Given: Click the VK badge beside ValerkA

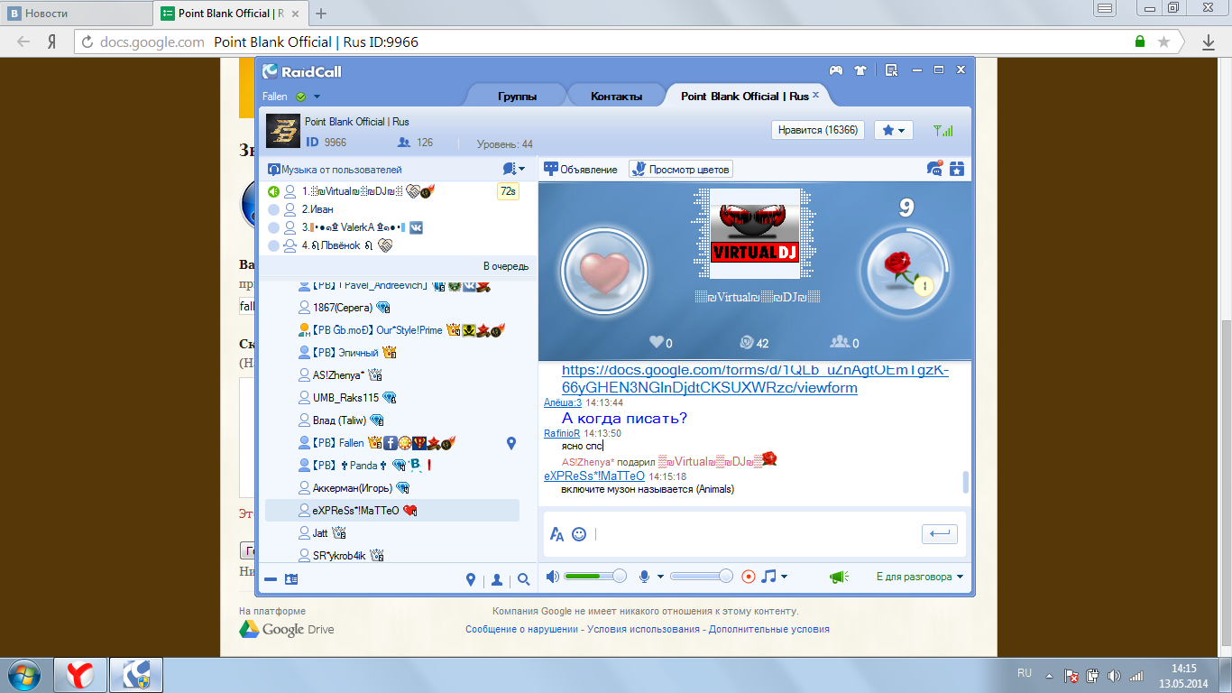Looking at the screenshot, I should tap(417, 227).
